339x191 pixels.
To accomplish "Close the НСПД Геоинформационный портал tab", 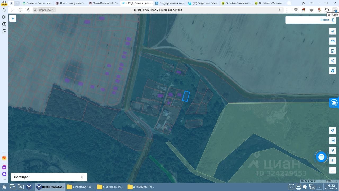I will pos(150,3).
